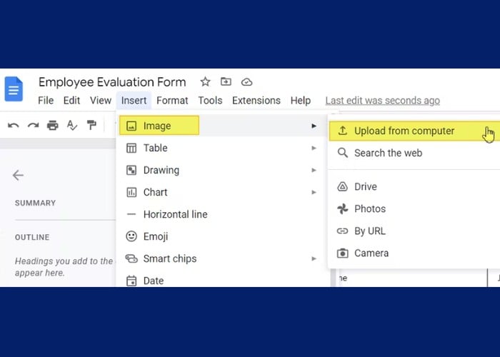Insert image By URL
The height and width of the screenshot is (357, 500).
click(x=369, y=231)
